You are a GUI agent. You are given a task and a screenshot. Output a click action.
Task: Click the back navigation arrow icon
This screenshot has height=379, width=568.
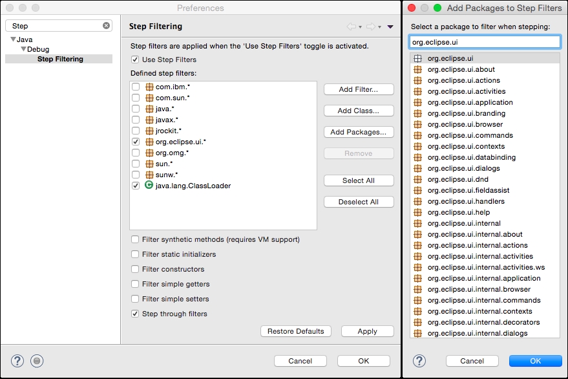tap(352, 27)
